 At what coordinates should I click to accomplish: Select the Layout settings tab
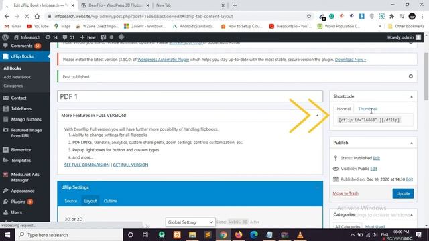(90, 201)
